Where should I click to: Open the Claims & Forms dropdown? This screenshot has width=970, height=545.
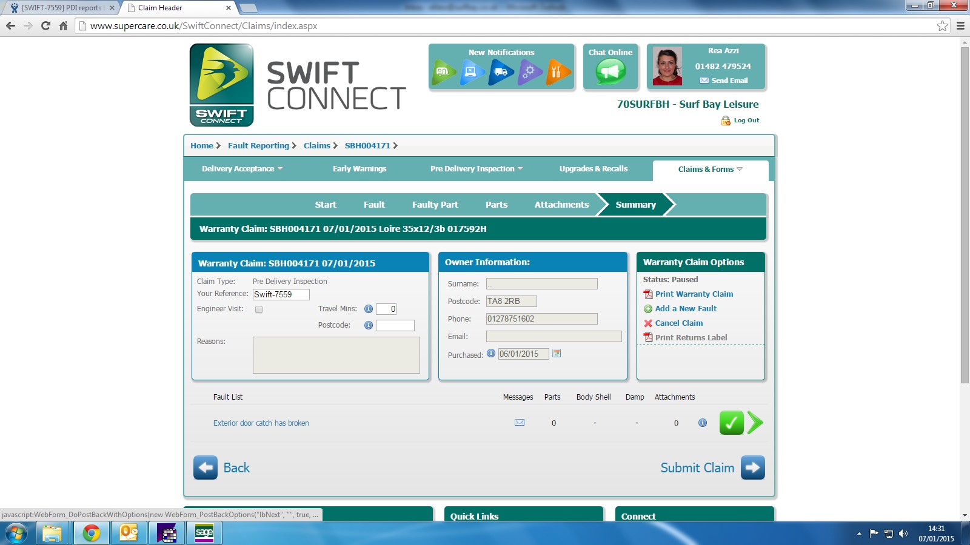(710, 170)
